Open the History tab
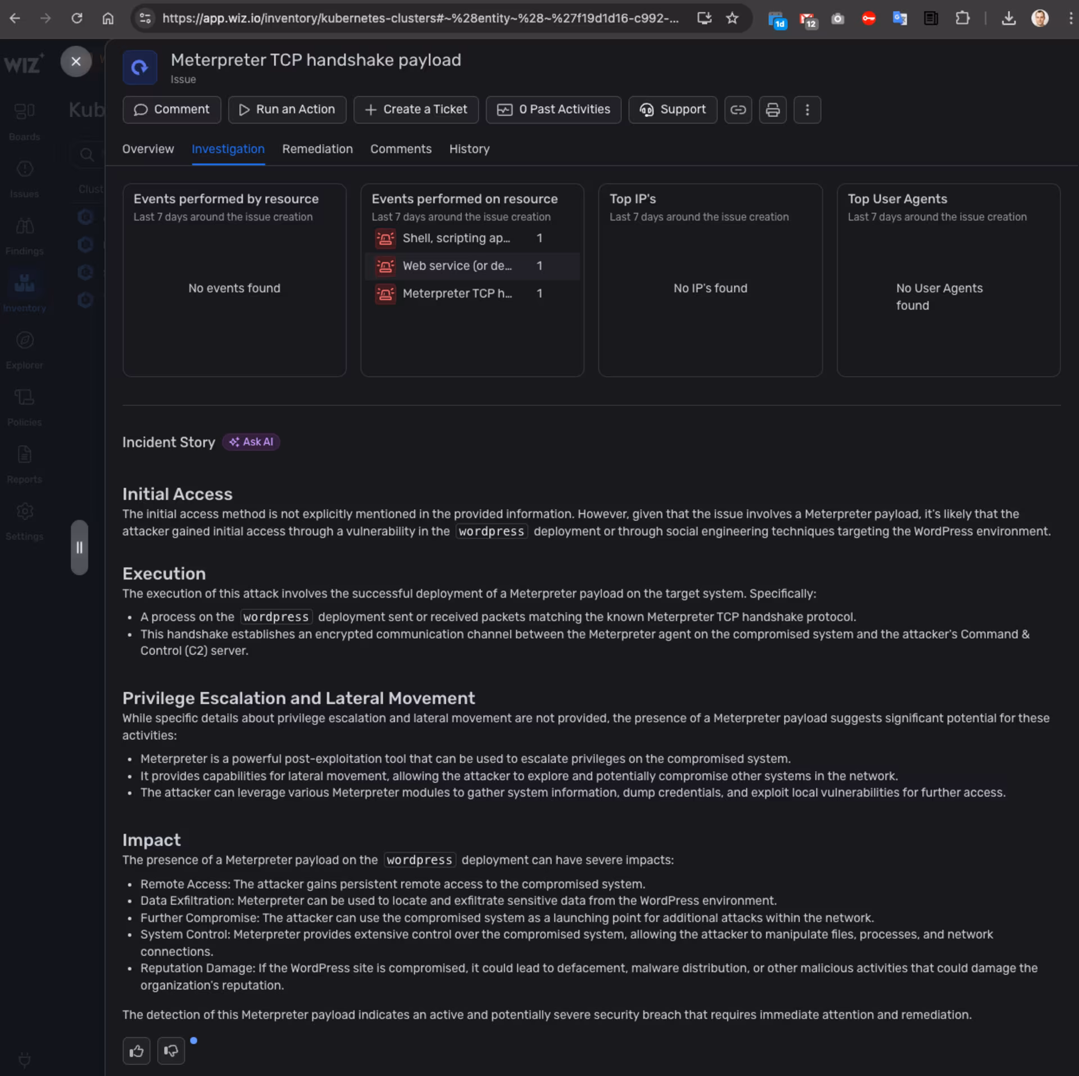 [x=469, y=149]
